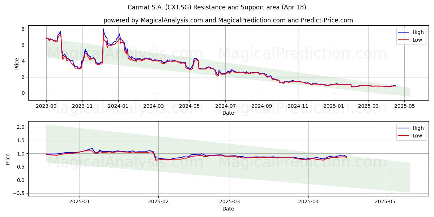
Task: Click the '2024-11' x-axis label
Action: pyautogui.click(x=298, y=106)
